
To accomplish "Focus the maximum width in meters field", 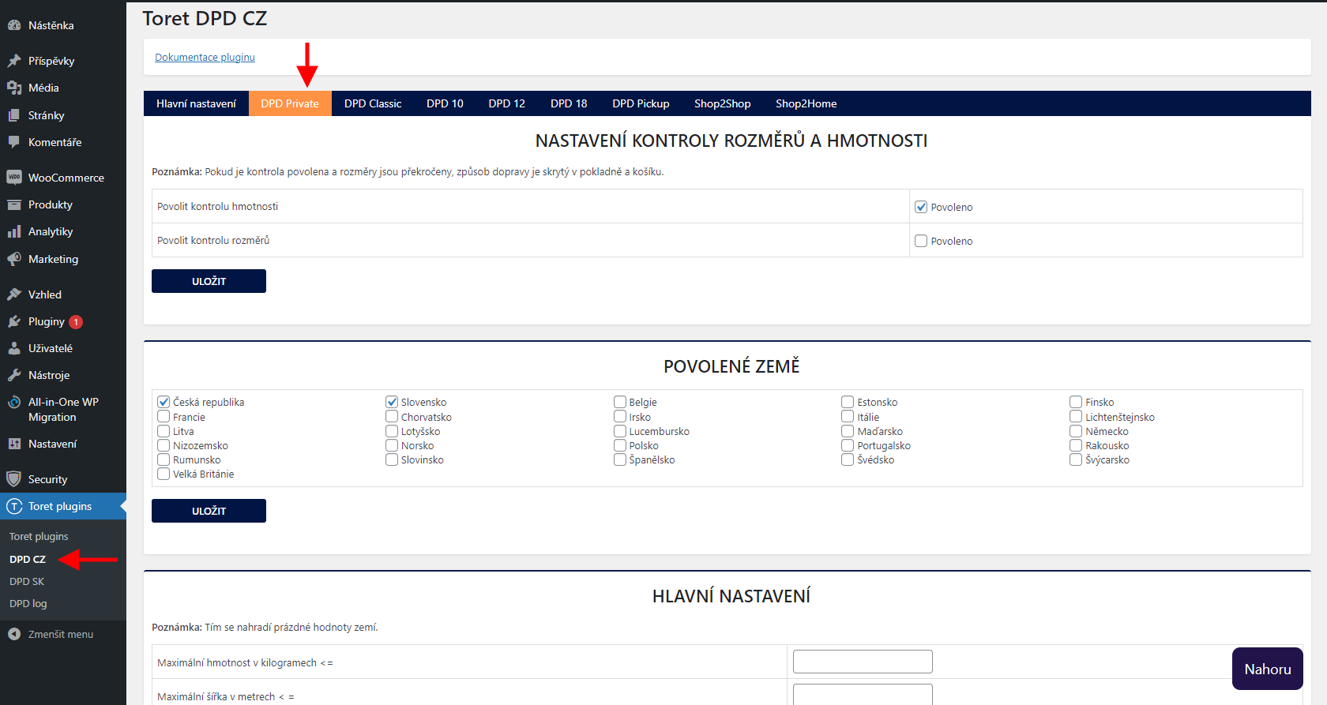I will (x=863, y=695).
